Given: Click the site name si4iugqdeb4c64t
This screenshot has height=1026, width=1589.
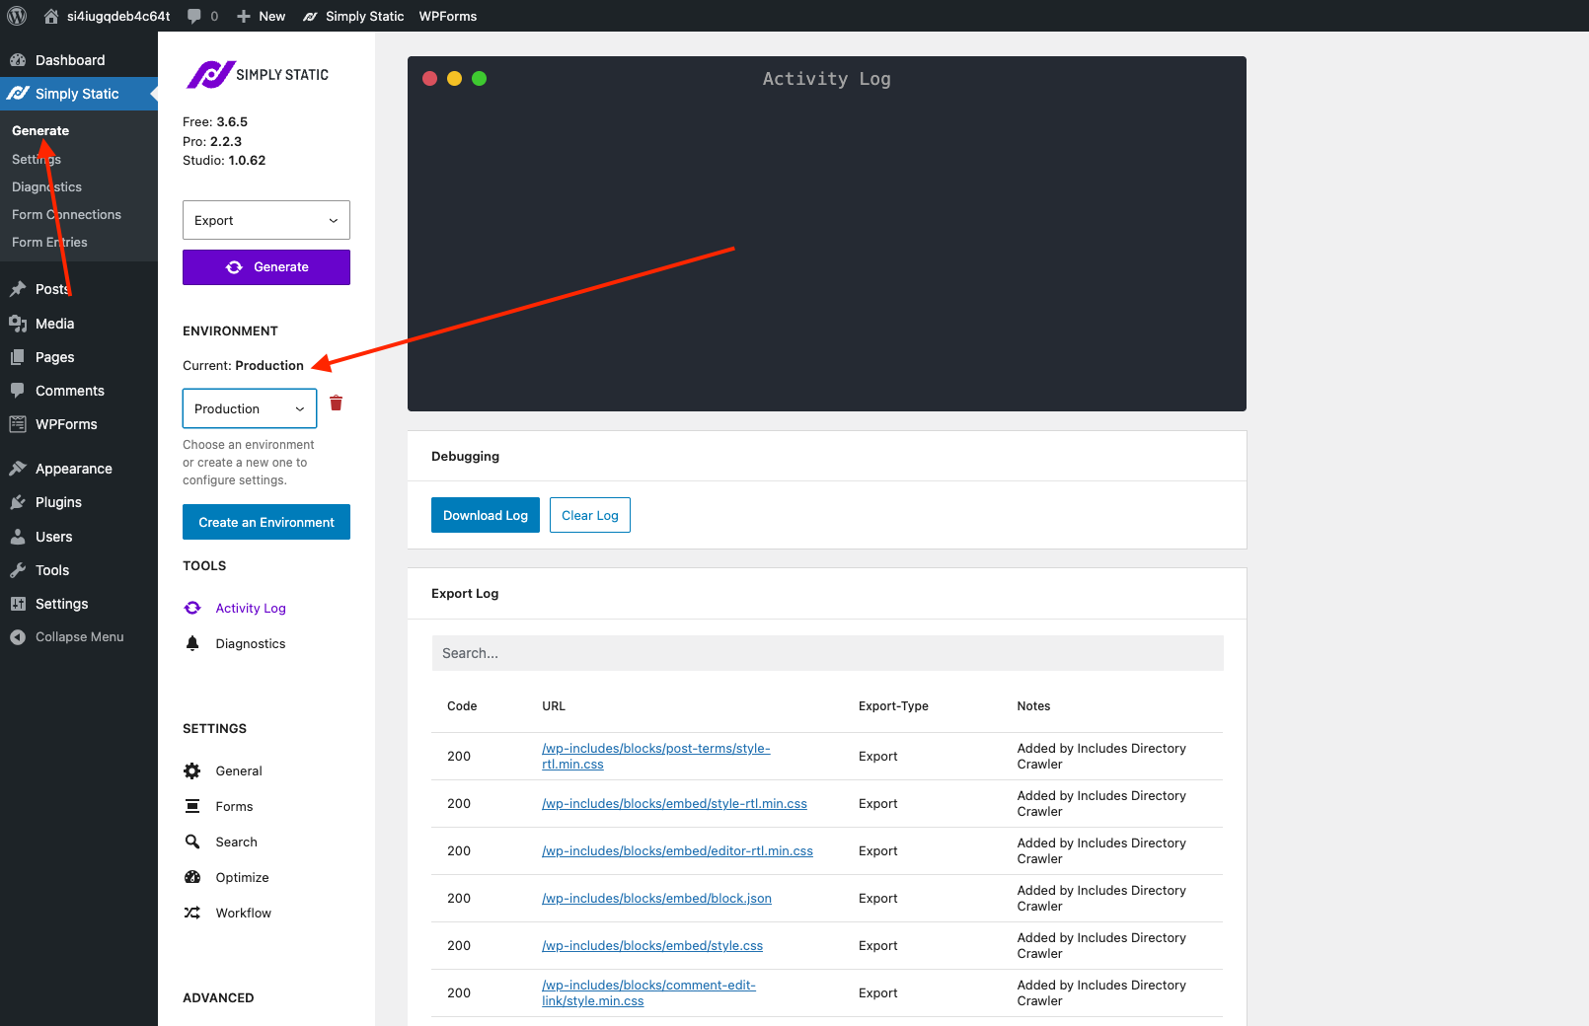Looking at the screenshot, I should pyautogui.click(x=118, y=16).
